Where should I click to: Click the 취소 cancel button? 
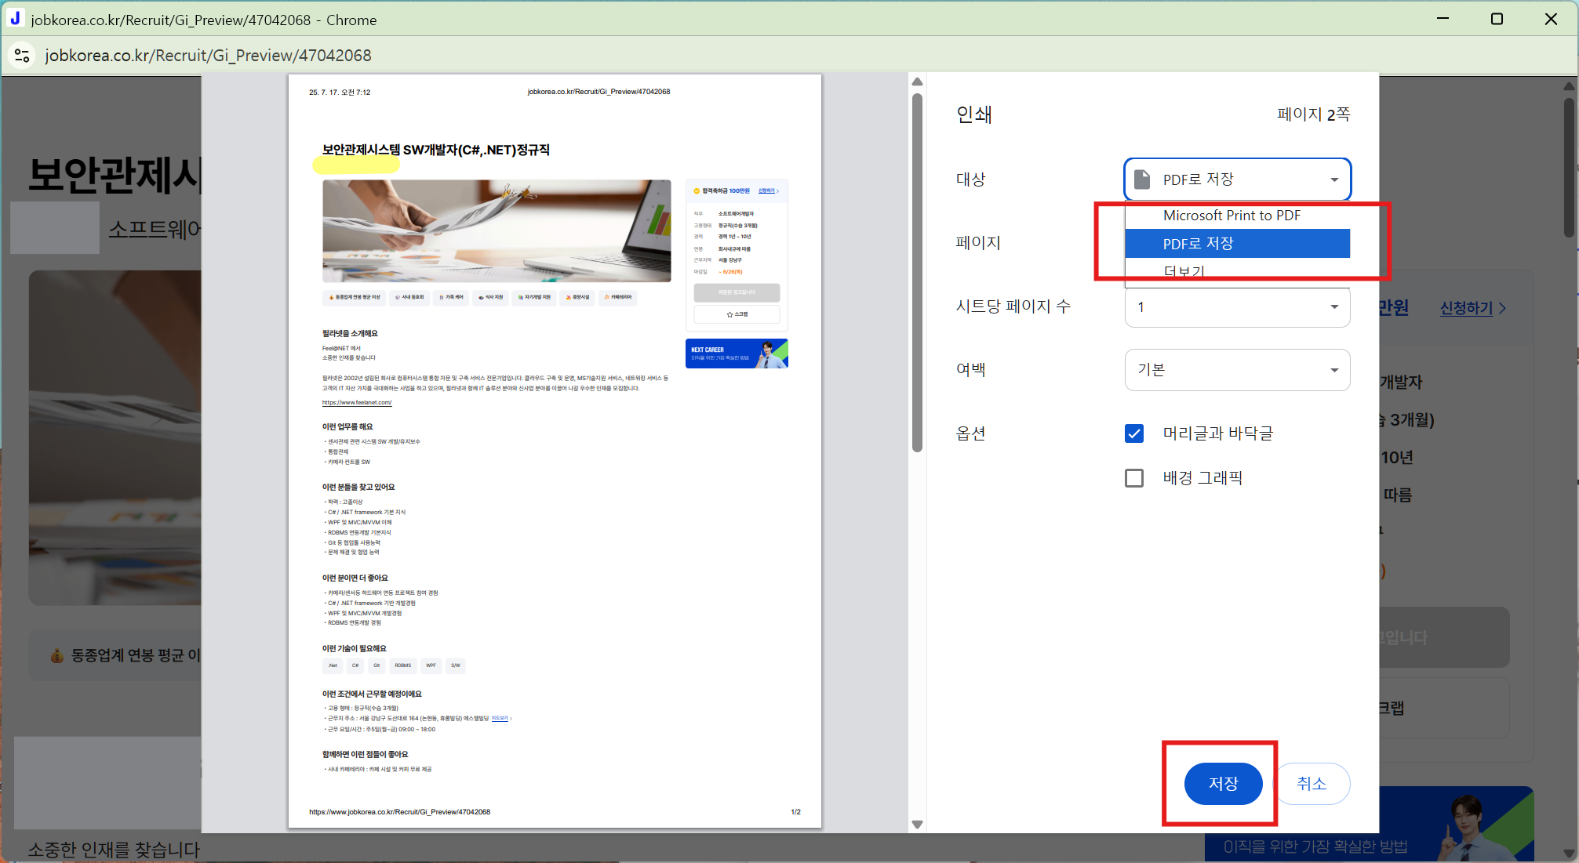(x=1312, y=783)
